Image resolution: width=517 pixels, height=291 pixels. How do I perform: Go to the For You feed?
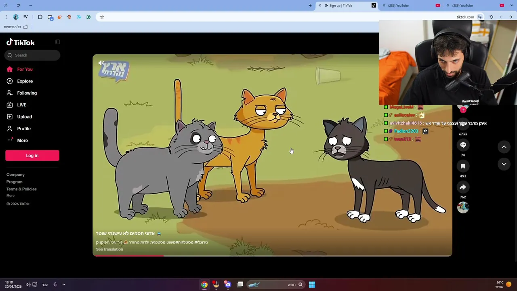coord(25,70)
